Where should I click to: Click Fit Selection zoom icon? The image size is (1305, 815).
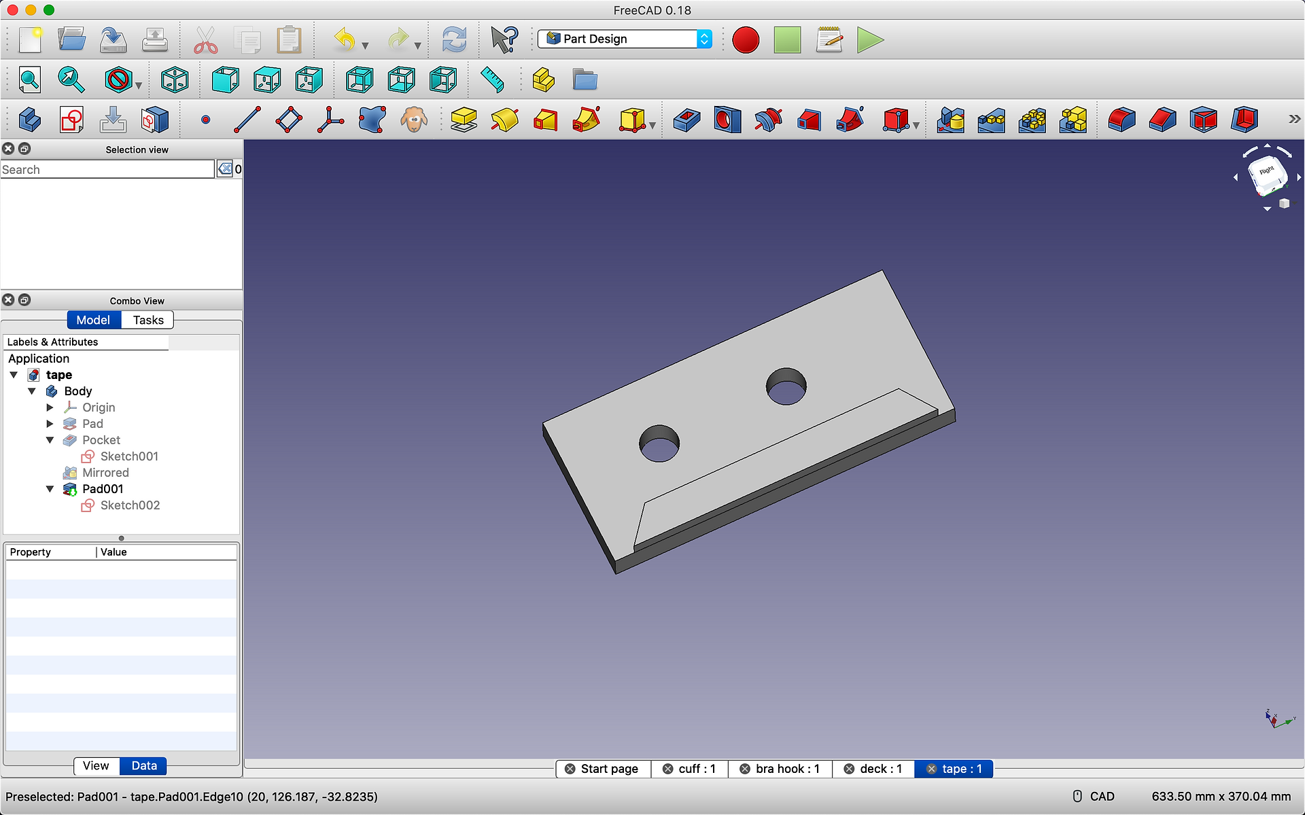pyautogui.click(x=71, y=80)
